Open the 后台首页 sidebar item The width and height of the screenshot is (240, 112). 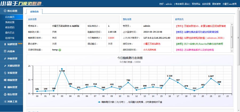(11, 17)
